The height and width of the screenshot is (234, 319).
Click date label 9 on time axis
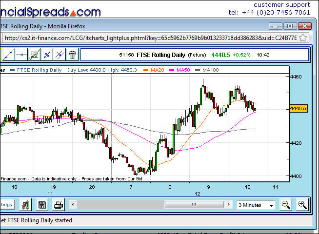click(209, 187)
